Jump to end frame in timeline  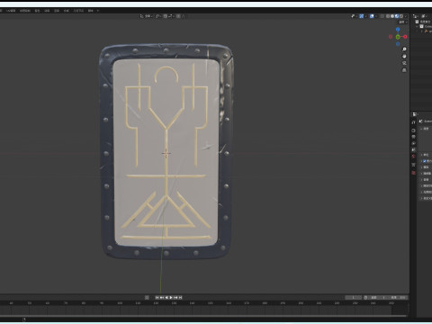tap(180, 297)
